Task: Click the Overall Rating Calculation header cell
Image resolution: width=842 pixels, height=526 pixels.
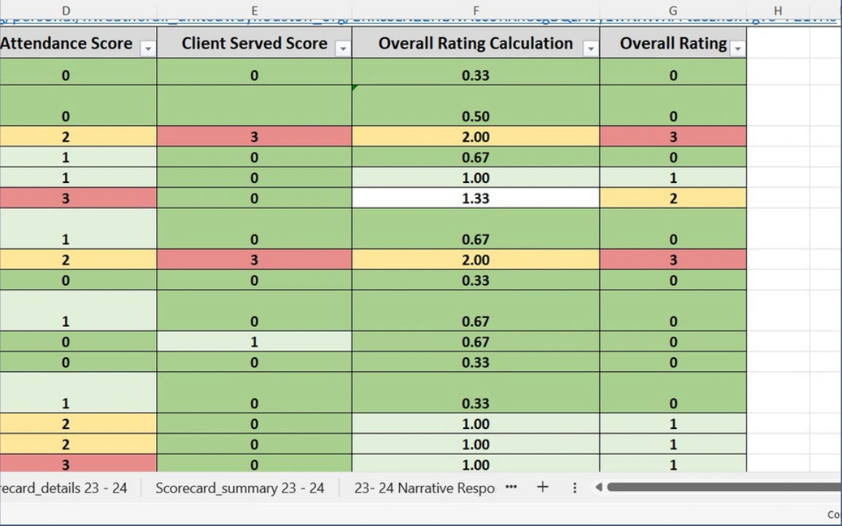Action: [476, 43]
